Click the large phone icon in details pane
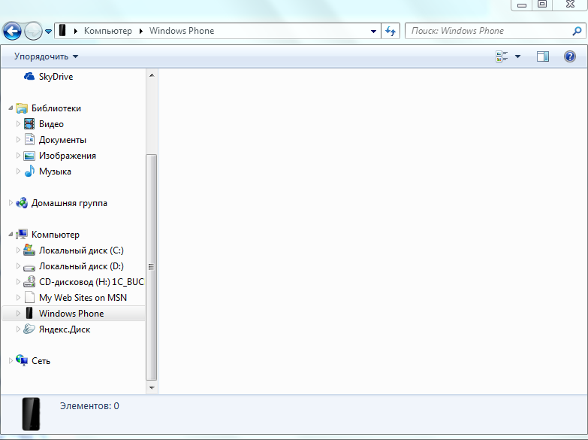 pyautogui.click(x=31, y=414)
